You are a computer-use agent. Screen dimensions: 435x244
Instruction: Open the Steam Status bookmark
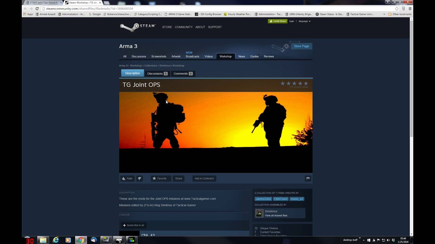(x=329, y=14)
